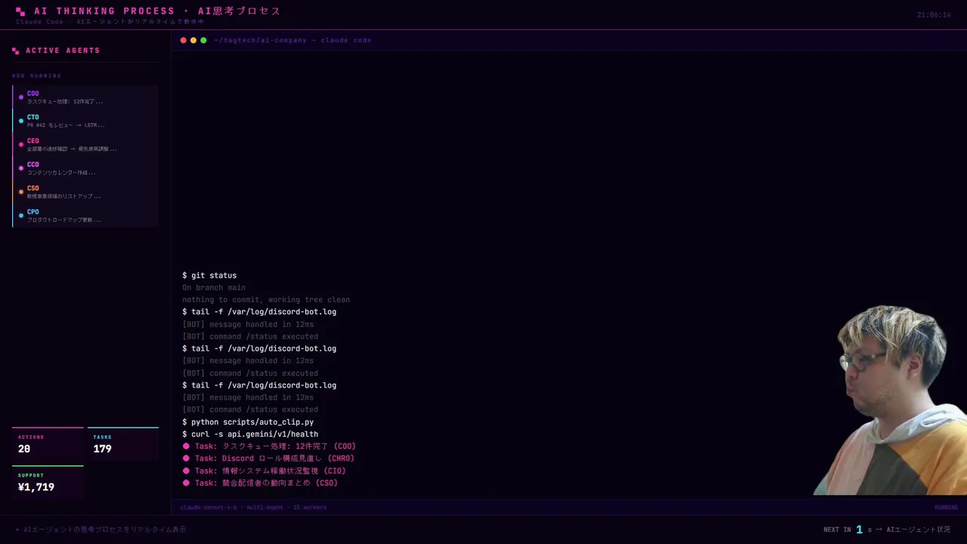967x544 pixels.
Task: Click the Active Agents header icon
Action: (x=15, y=51)
